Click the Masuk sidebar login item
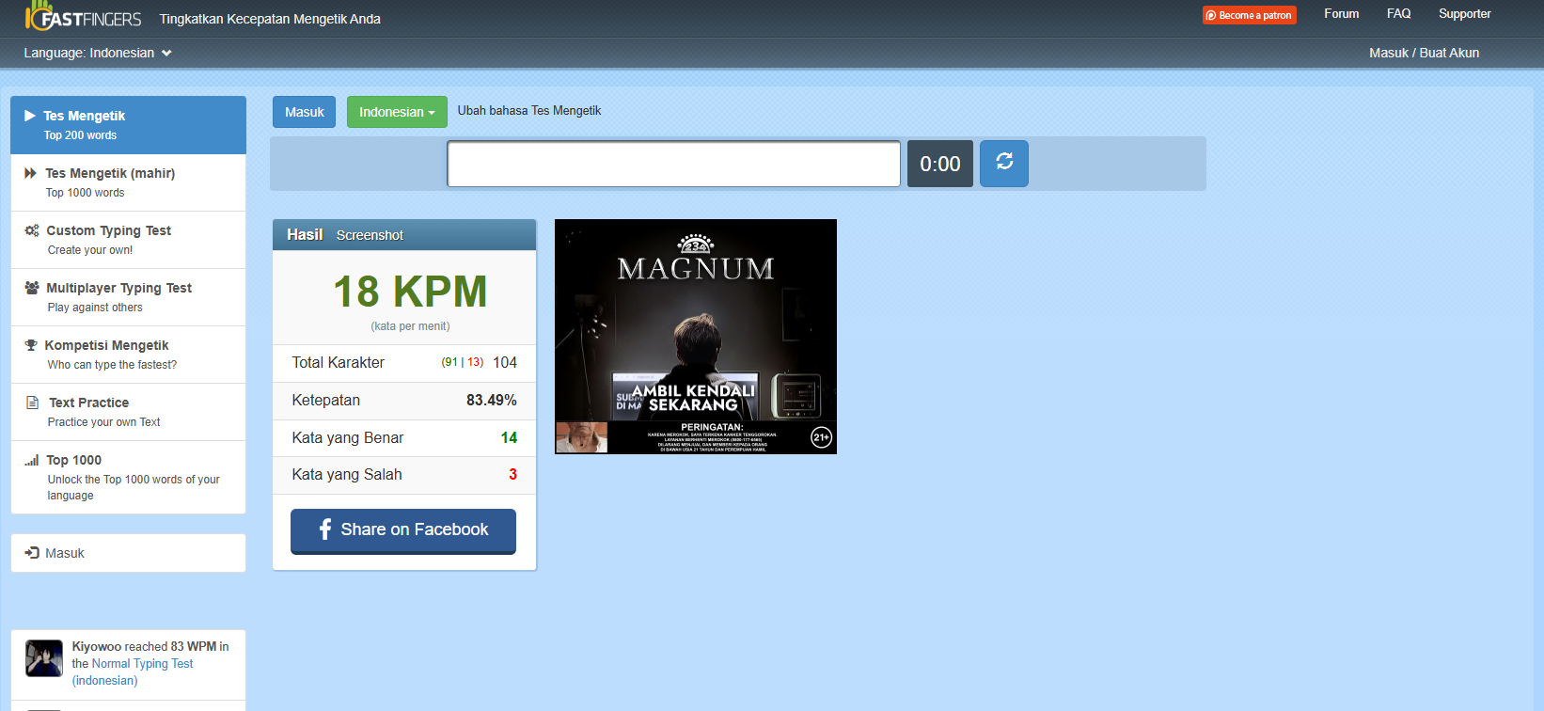Viewport: 1544px width, 711px height. click(128, 553)
